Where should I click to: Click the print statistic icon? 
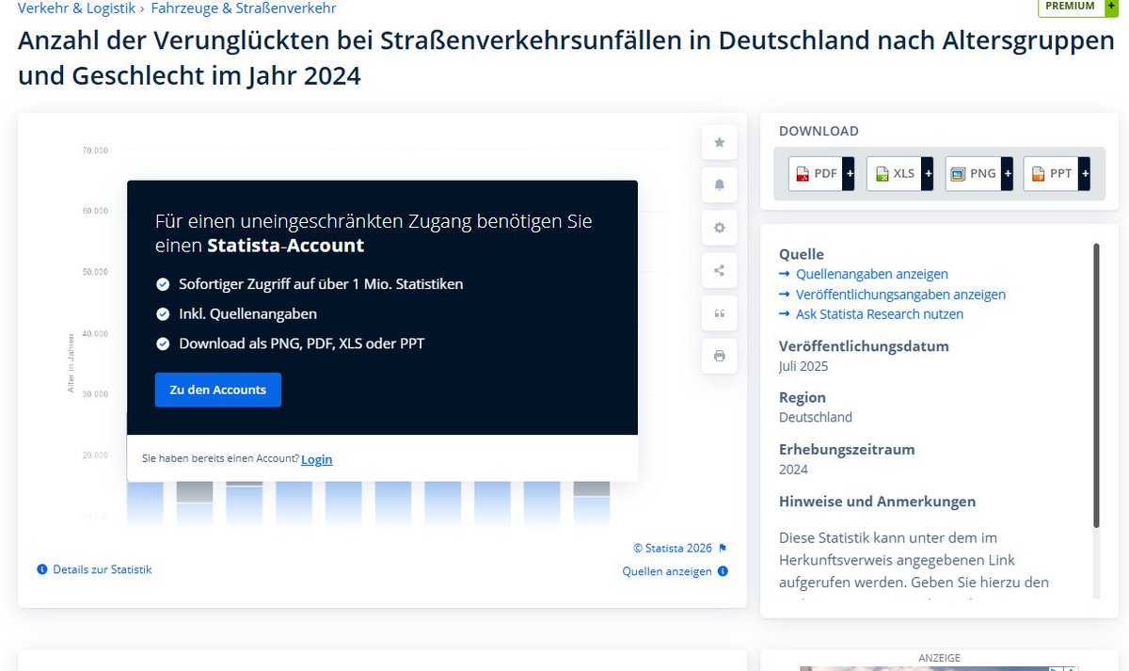tap(720, 356)
